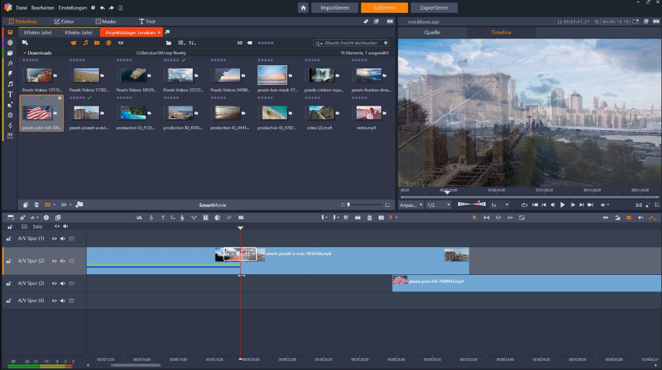Toggle magnet snapping in the timeline toolbar
This screenshot has width=662, height=370.
pyautogui.click(x=629, y=218)
